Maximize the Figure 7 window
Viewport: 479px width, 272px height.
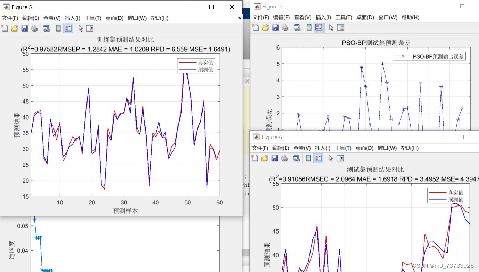point(462,6)
